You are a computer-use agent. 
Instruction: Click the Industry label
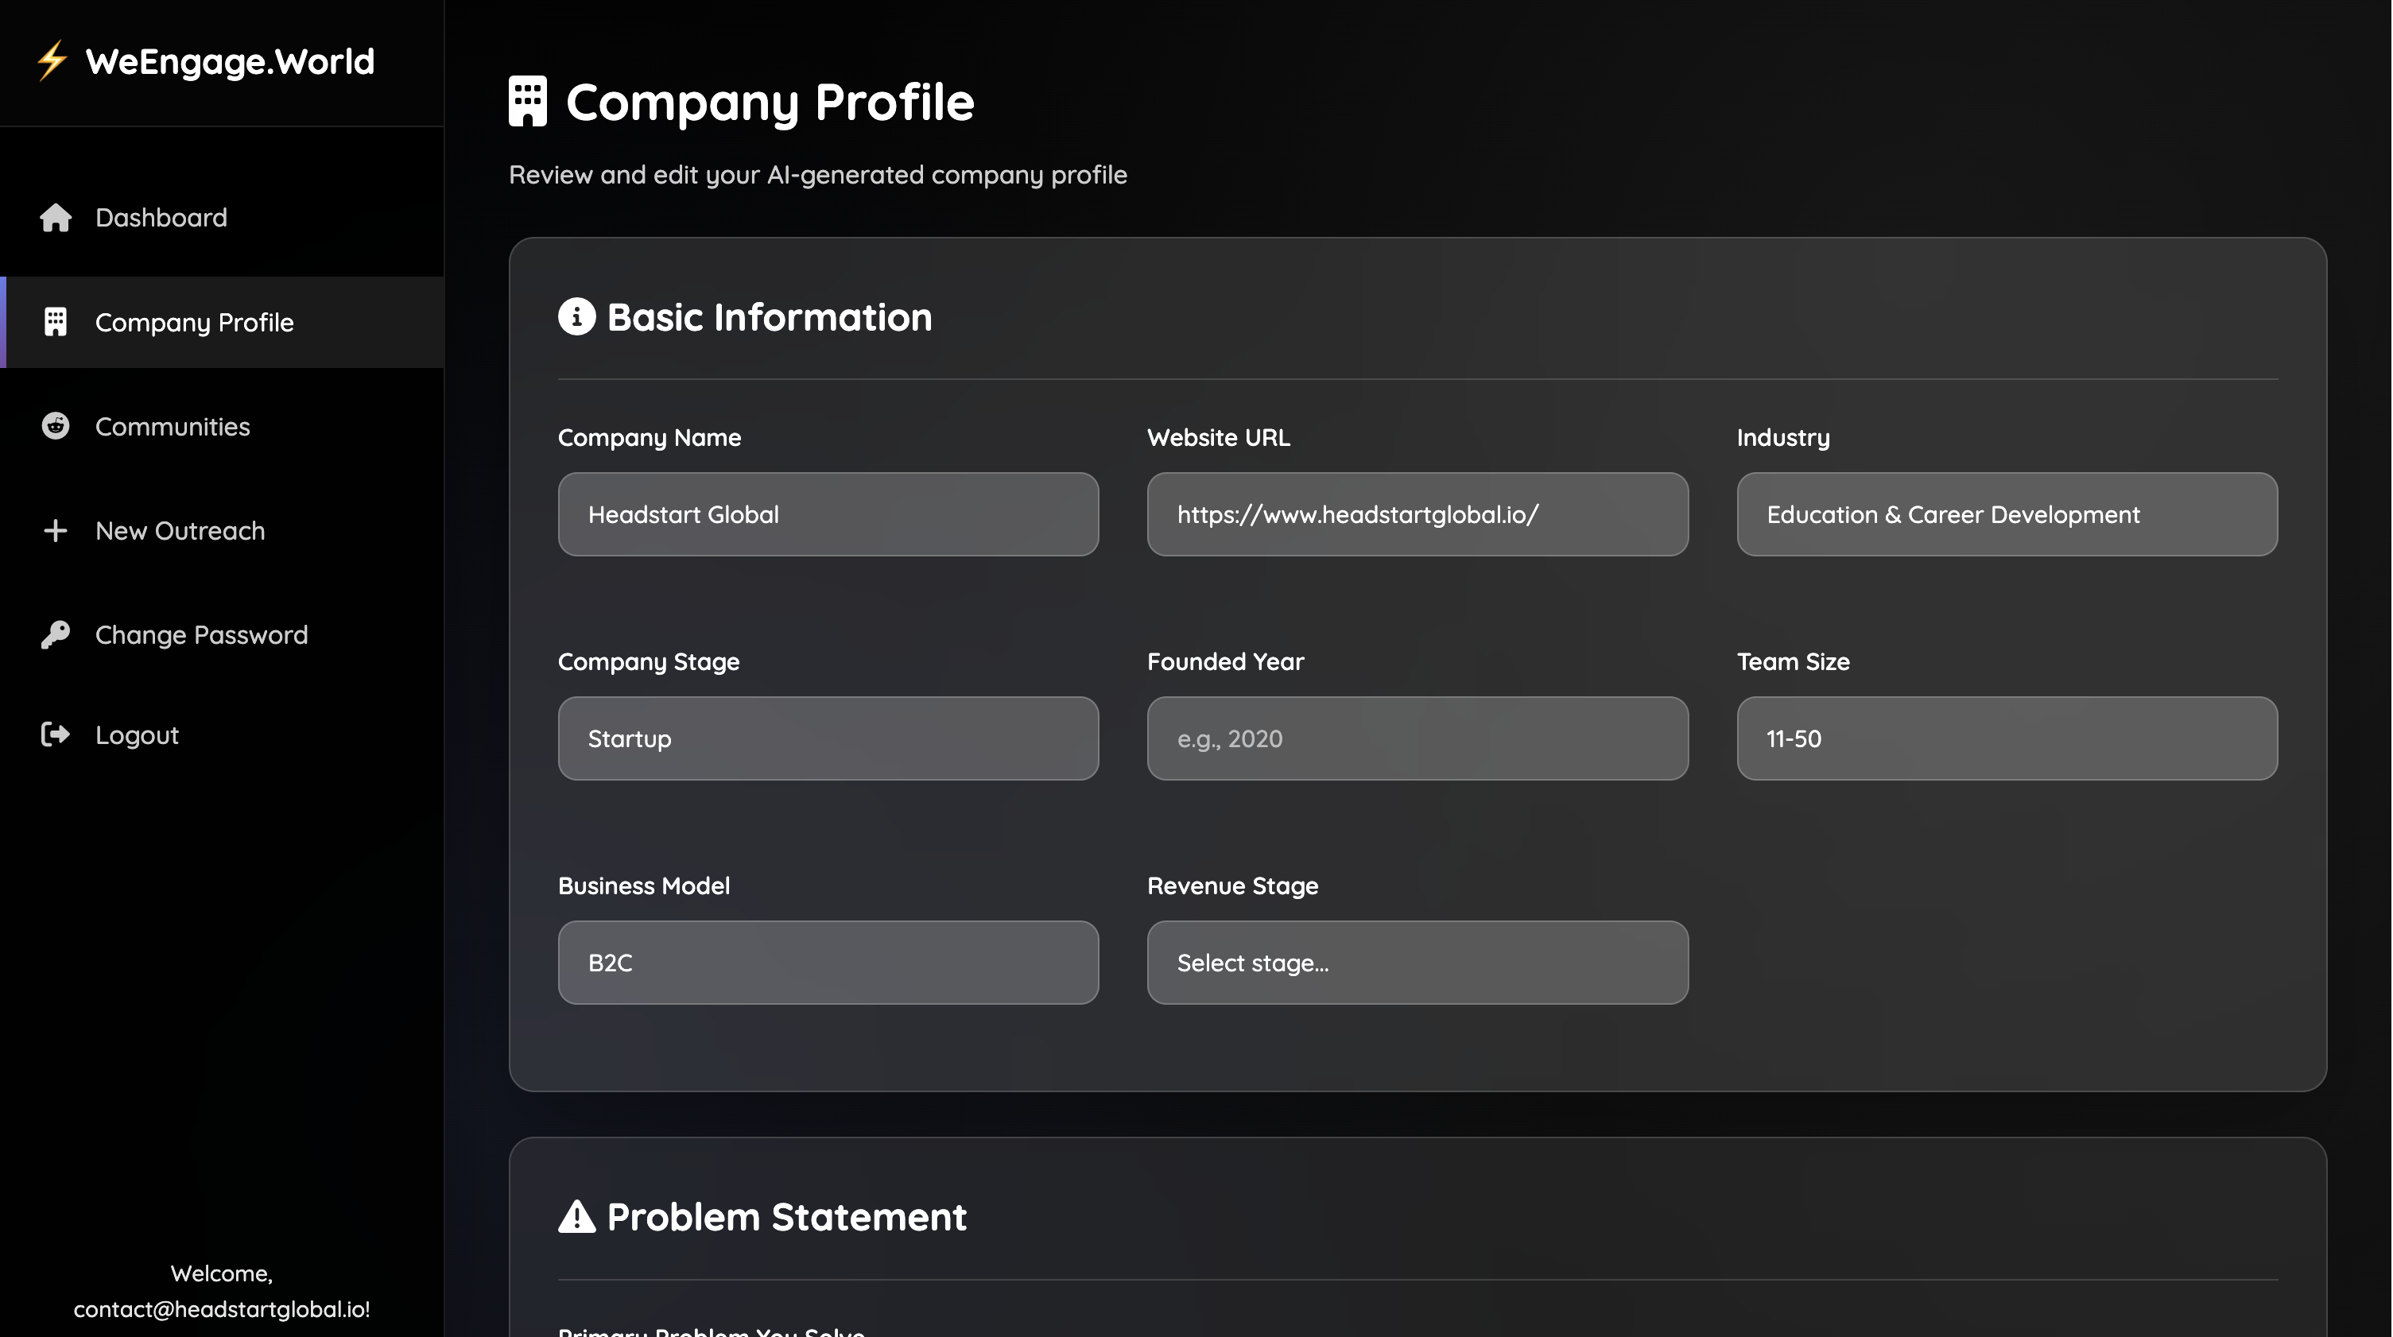coord(1782,438)
